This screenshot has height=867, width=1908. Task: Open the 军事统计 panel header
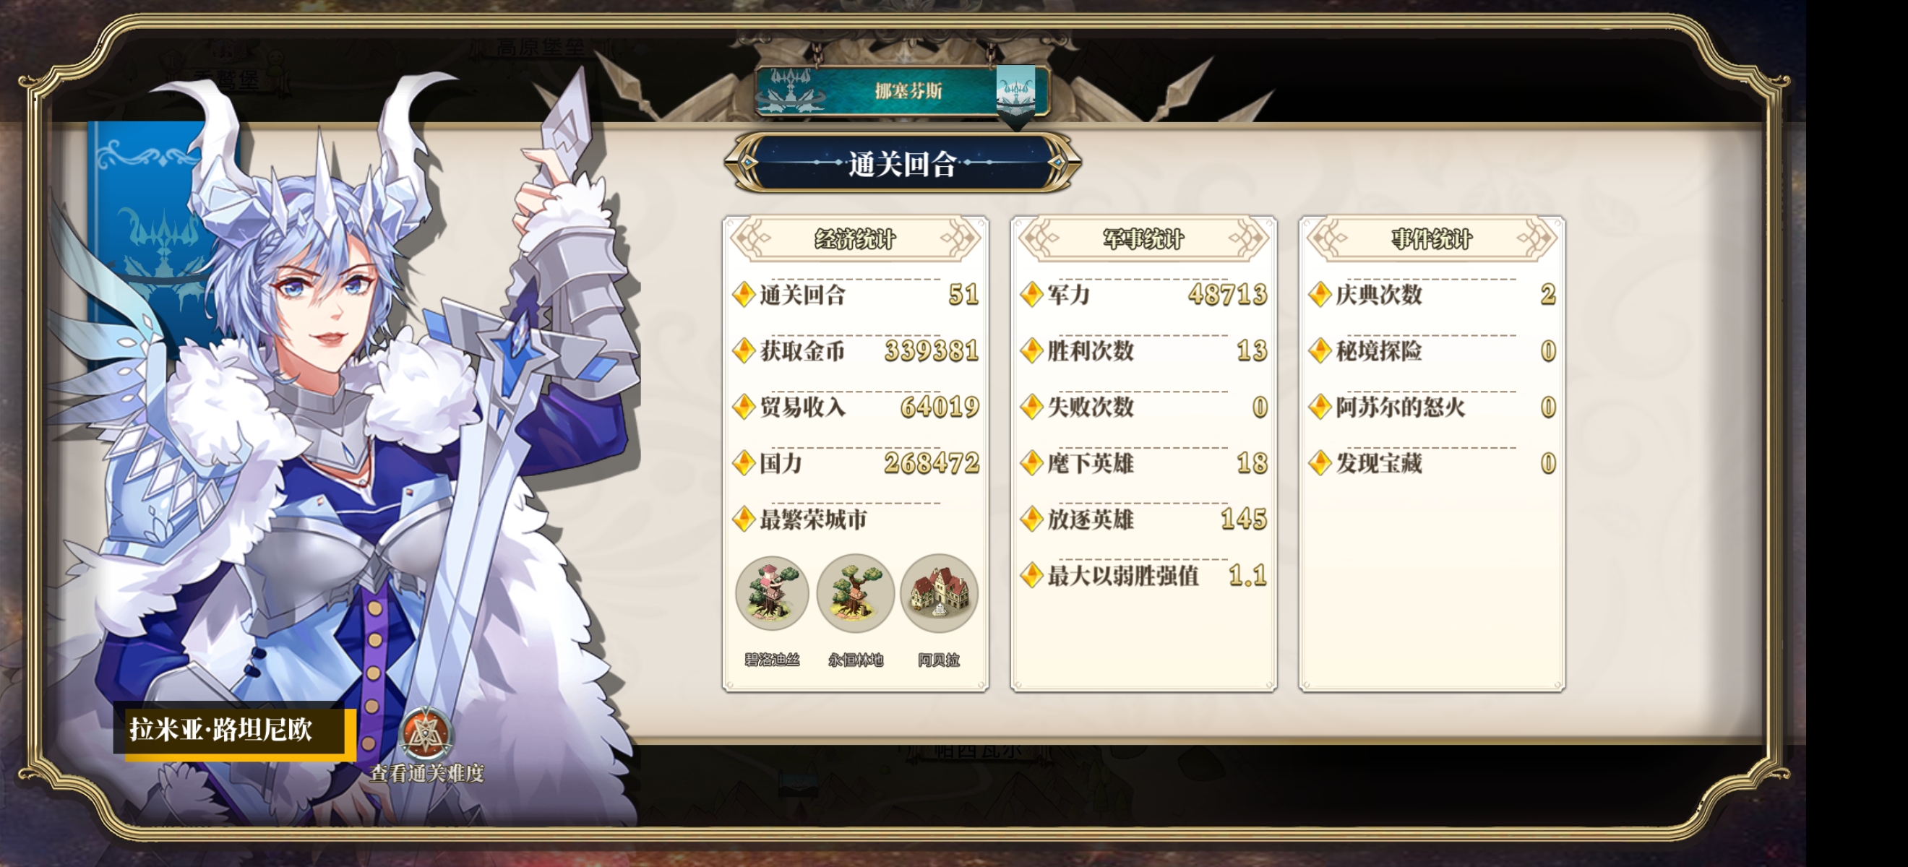[1143, 238]
